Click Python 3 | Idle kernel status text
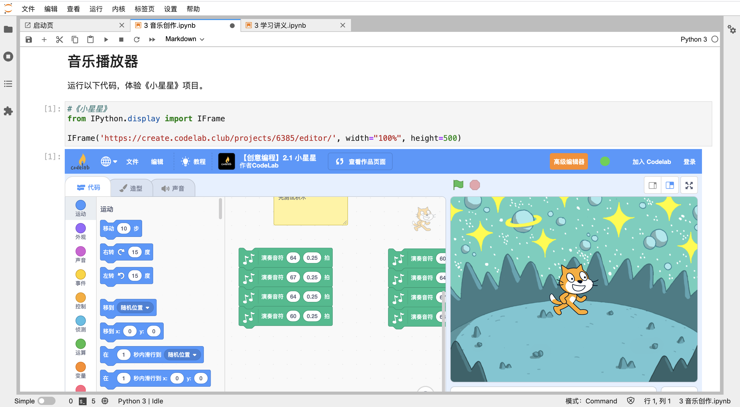The height and width of the screenshot is (407, 740). pyautogui.click(x=141, y=401)
